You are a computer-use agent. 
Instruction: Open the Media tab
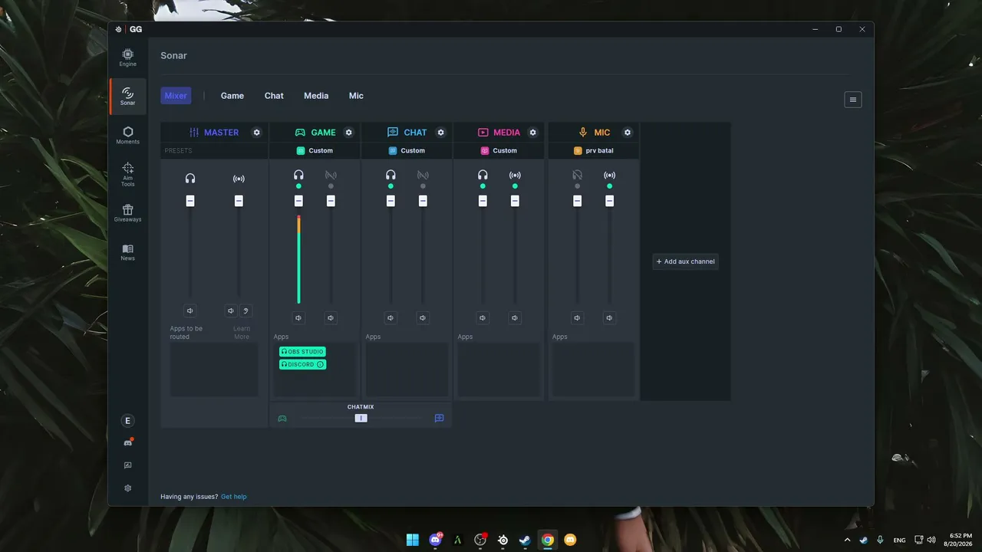(316, 96)
